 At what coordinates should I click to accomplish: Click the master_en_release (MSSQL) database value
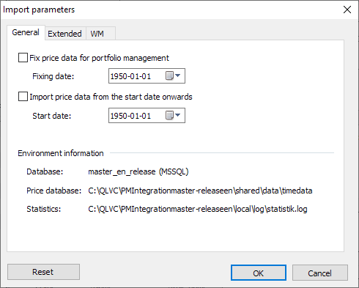138,171
